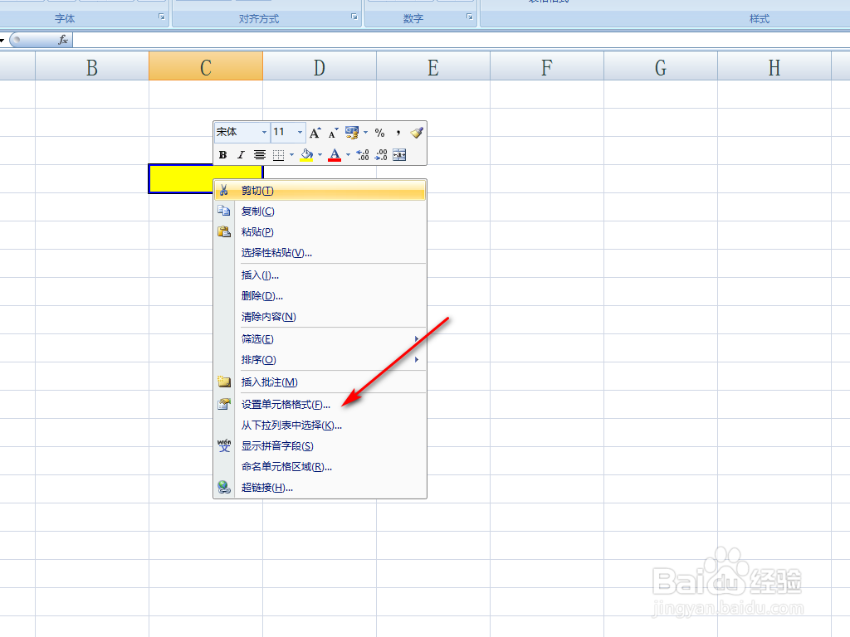
Task: Choose 复制(C) from context menu
Action: coord(320,212)
